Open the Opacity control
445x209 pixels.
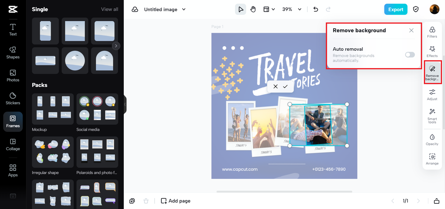(x=432, y=139)
